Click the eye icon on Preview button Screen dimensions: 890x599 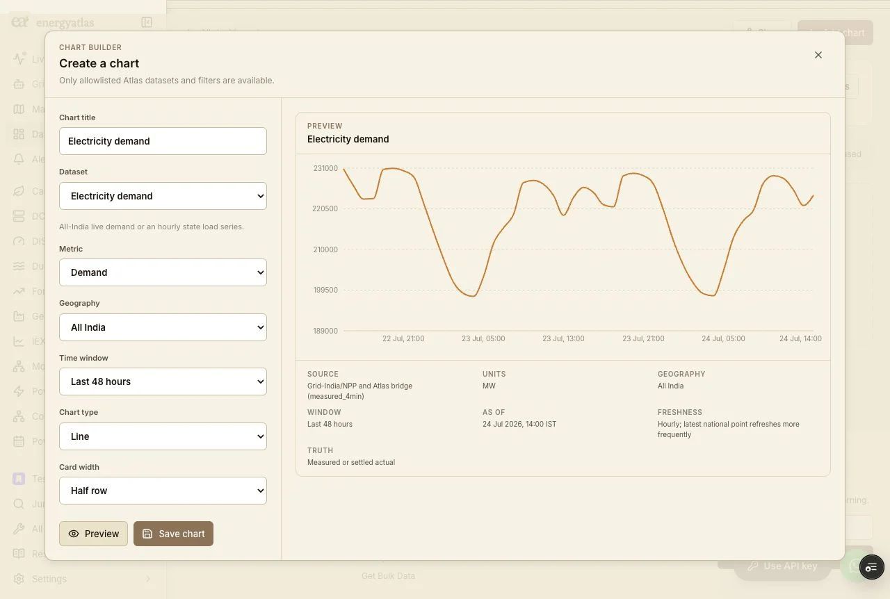pyautogui.click(x=74, y=534)
